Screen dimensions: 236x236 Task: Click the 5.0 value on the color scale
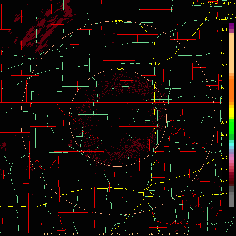pos(224,99)
